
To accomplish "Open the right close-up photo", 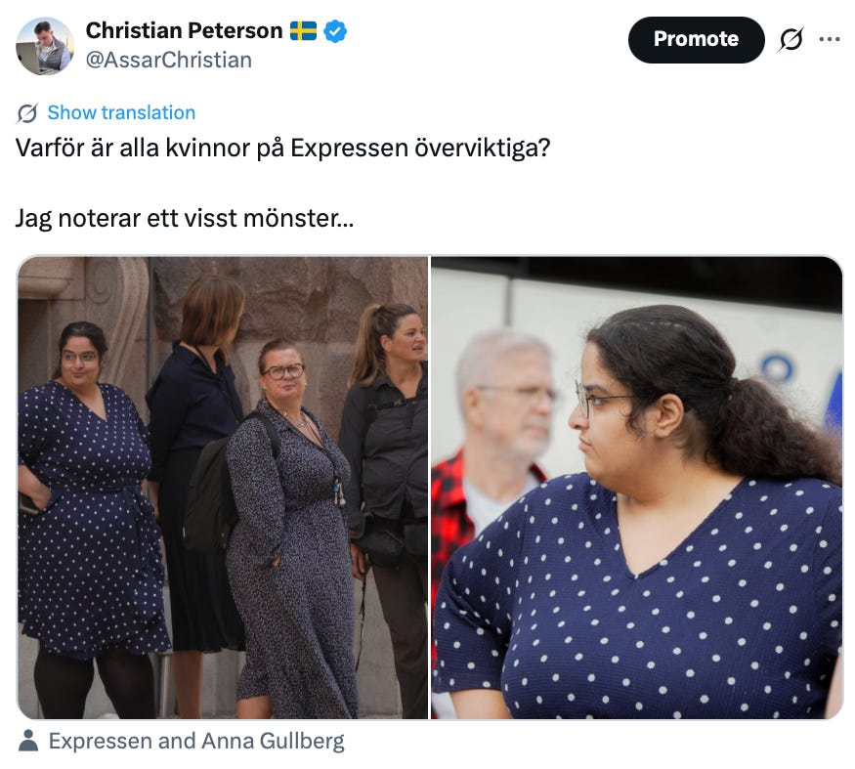I will coord(637,488).
